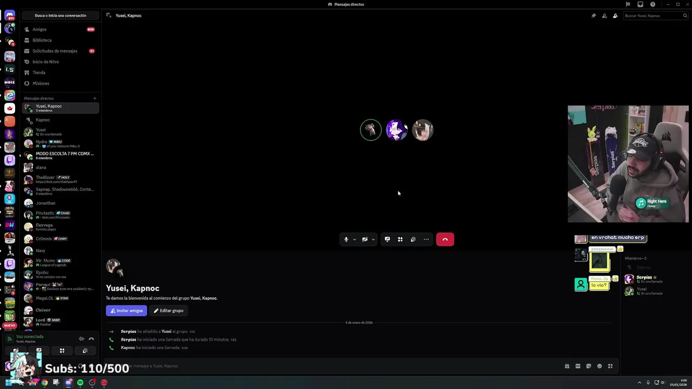The height and width of the screenshot is (389, 692).
Task: Click Busca o inicia una conversación box
Action: pos(61,16)
